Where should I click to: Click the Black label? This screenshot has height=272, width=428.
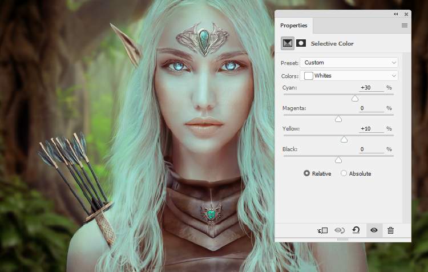click(290, 149)
